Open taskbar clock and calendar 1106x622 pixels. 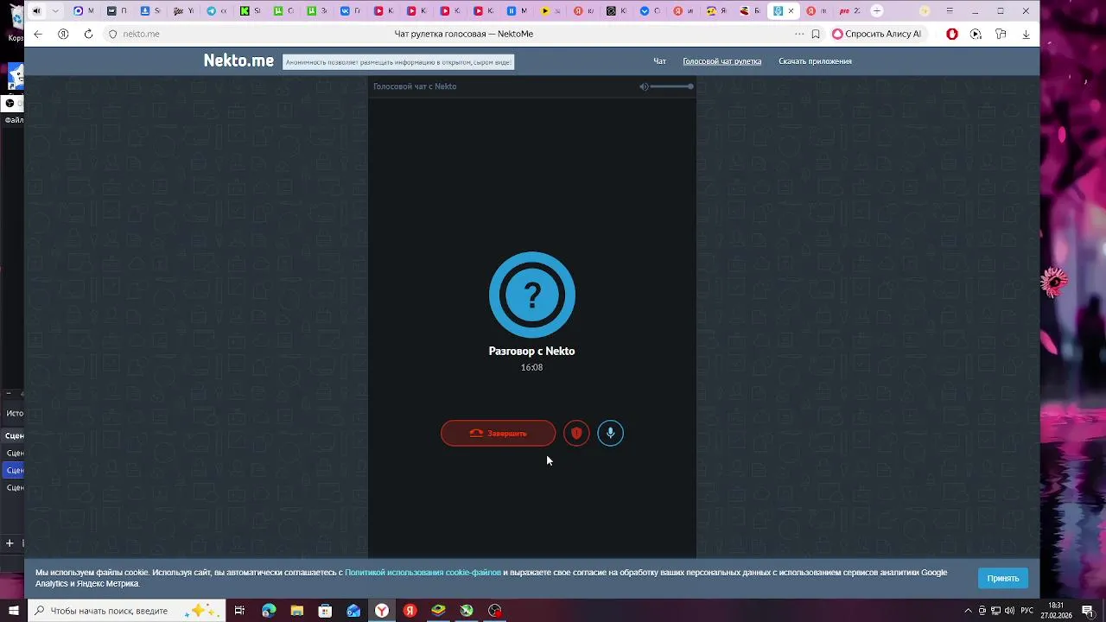click(x=1056, y=611)
